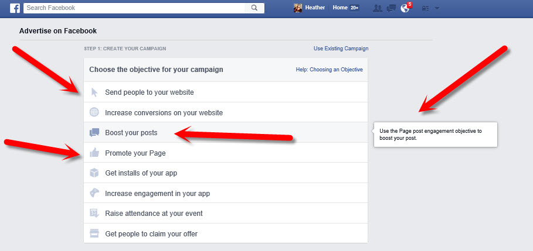Open Help: Choosing an Objective link
533x251 pixels.
click(330, 70)
